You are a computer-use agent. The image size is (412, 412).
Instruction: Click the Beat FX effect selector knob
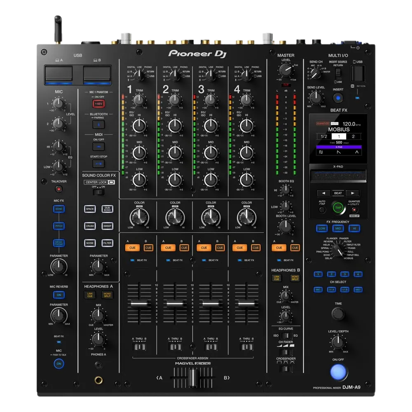pyautogui.click(x=338, y=249)
